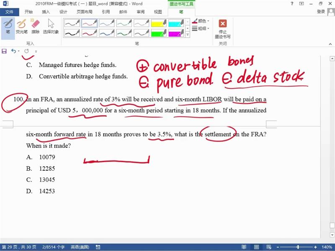Click the Word application icon
This screenshot has height=251, width=335.
pyautogui.click(x=5, y=4)
